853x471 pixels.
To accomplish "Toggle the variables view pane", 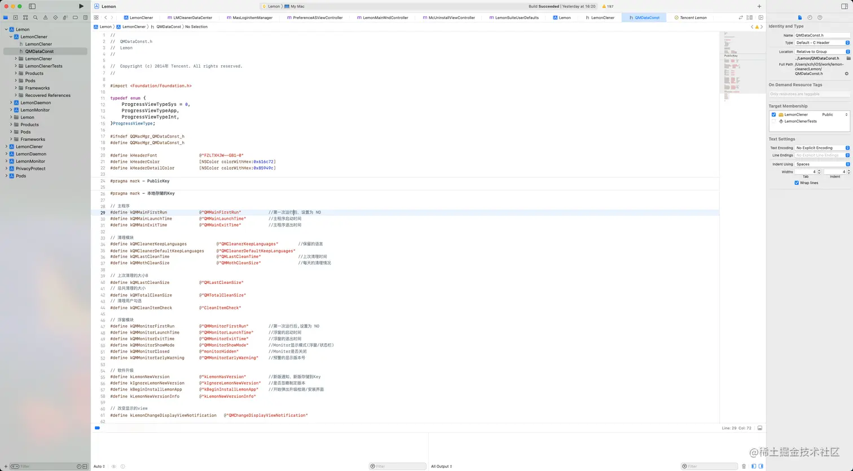I will [x=754, y=466].
